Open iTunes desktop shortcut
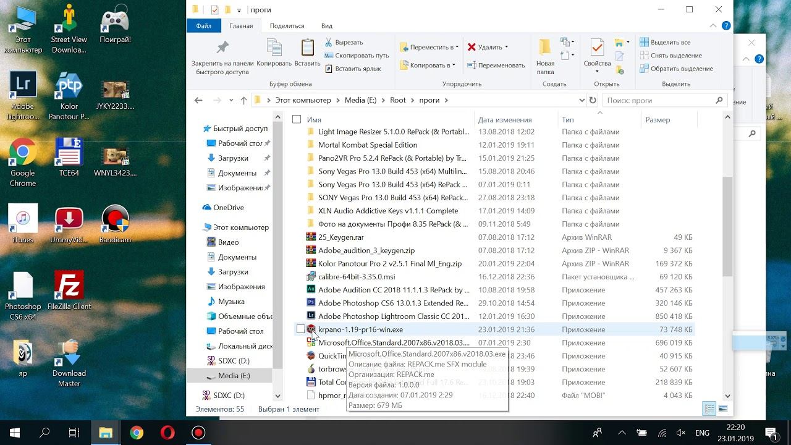791x445 pixels. point(23,224)
